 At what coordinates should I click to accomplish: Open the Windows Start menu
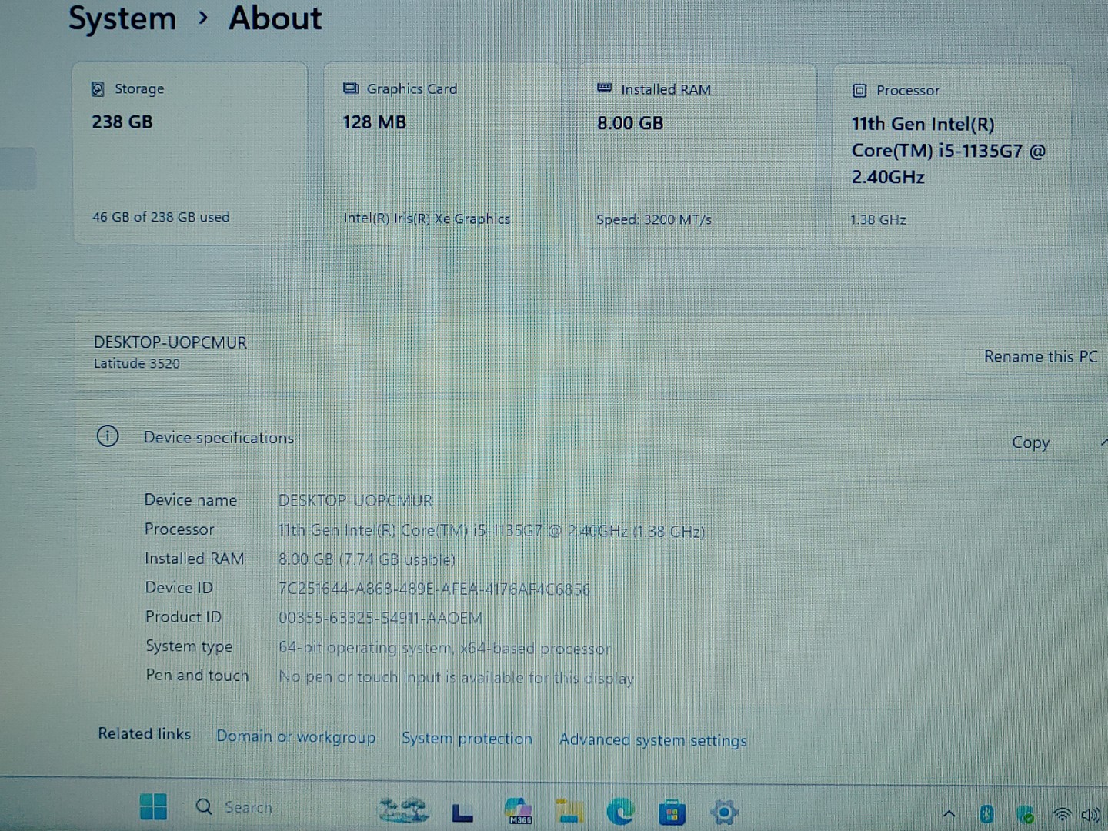153,807
